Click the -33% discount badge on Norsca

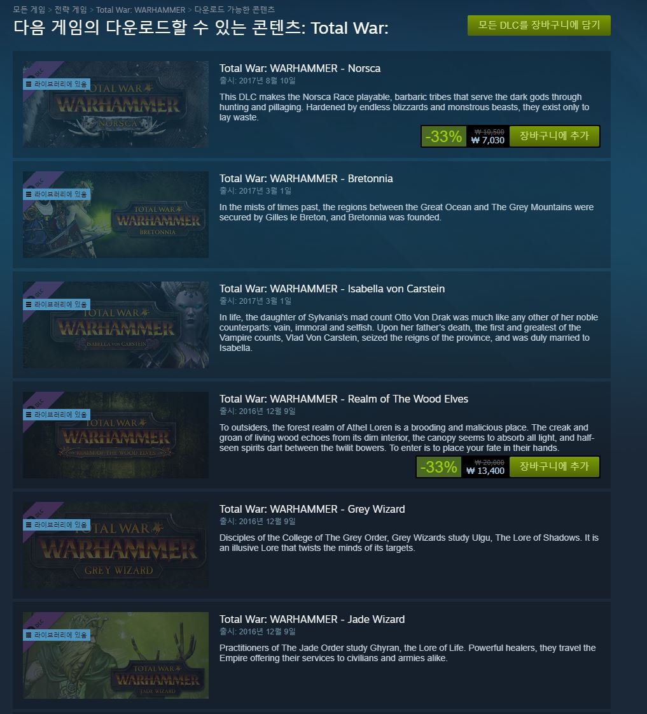(x=443, y=136)
